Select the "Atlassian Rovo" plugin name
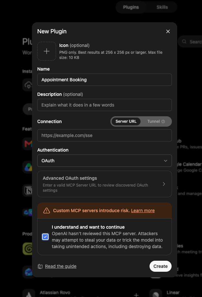 pyautogui.click(x=55, y=292)
